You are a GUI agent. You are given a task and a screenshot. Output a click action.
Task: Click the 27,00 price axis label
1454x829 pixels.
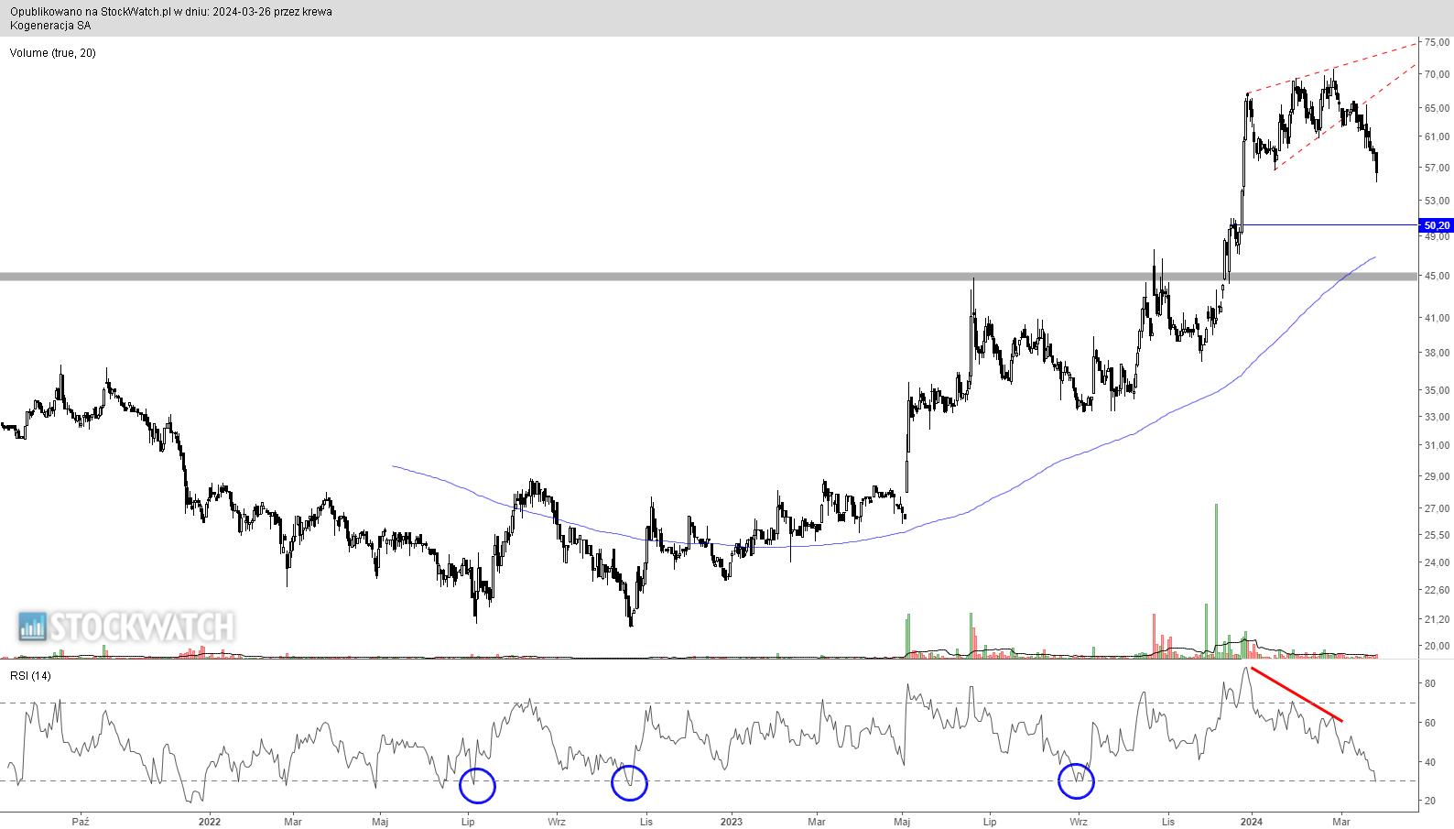[x=1438, y=508]
